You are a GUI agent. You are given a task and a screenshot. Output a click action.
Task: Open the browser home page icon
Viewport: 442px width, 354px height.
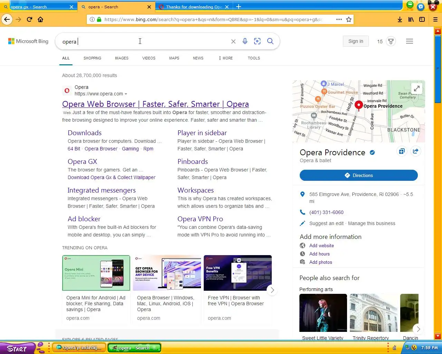40,19
